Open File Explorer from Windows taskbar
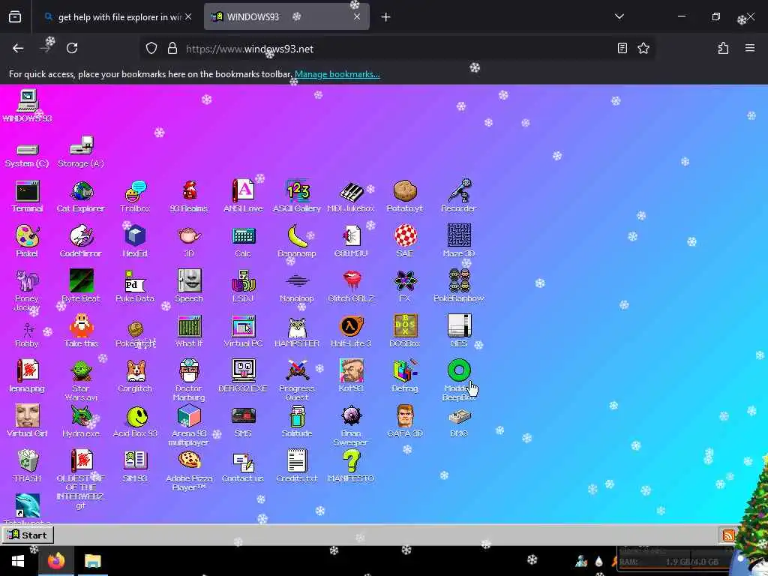Image resolution: width=768 pixels, height=576 pixels. click(x=92, y=561)
